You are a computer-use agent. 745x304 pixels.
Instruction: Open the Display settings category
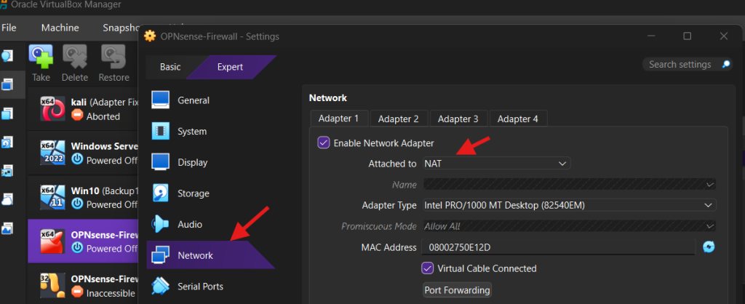(192, 162)
